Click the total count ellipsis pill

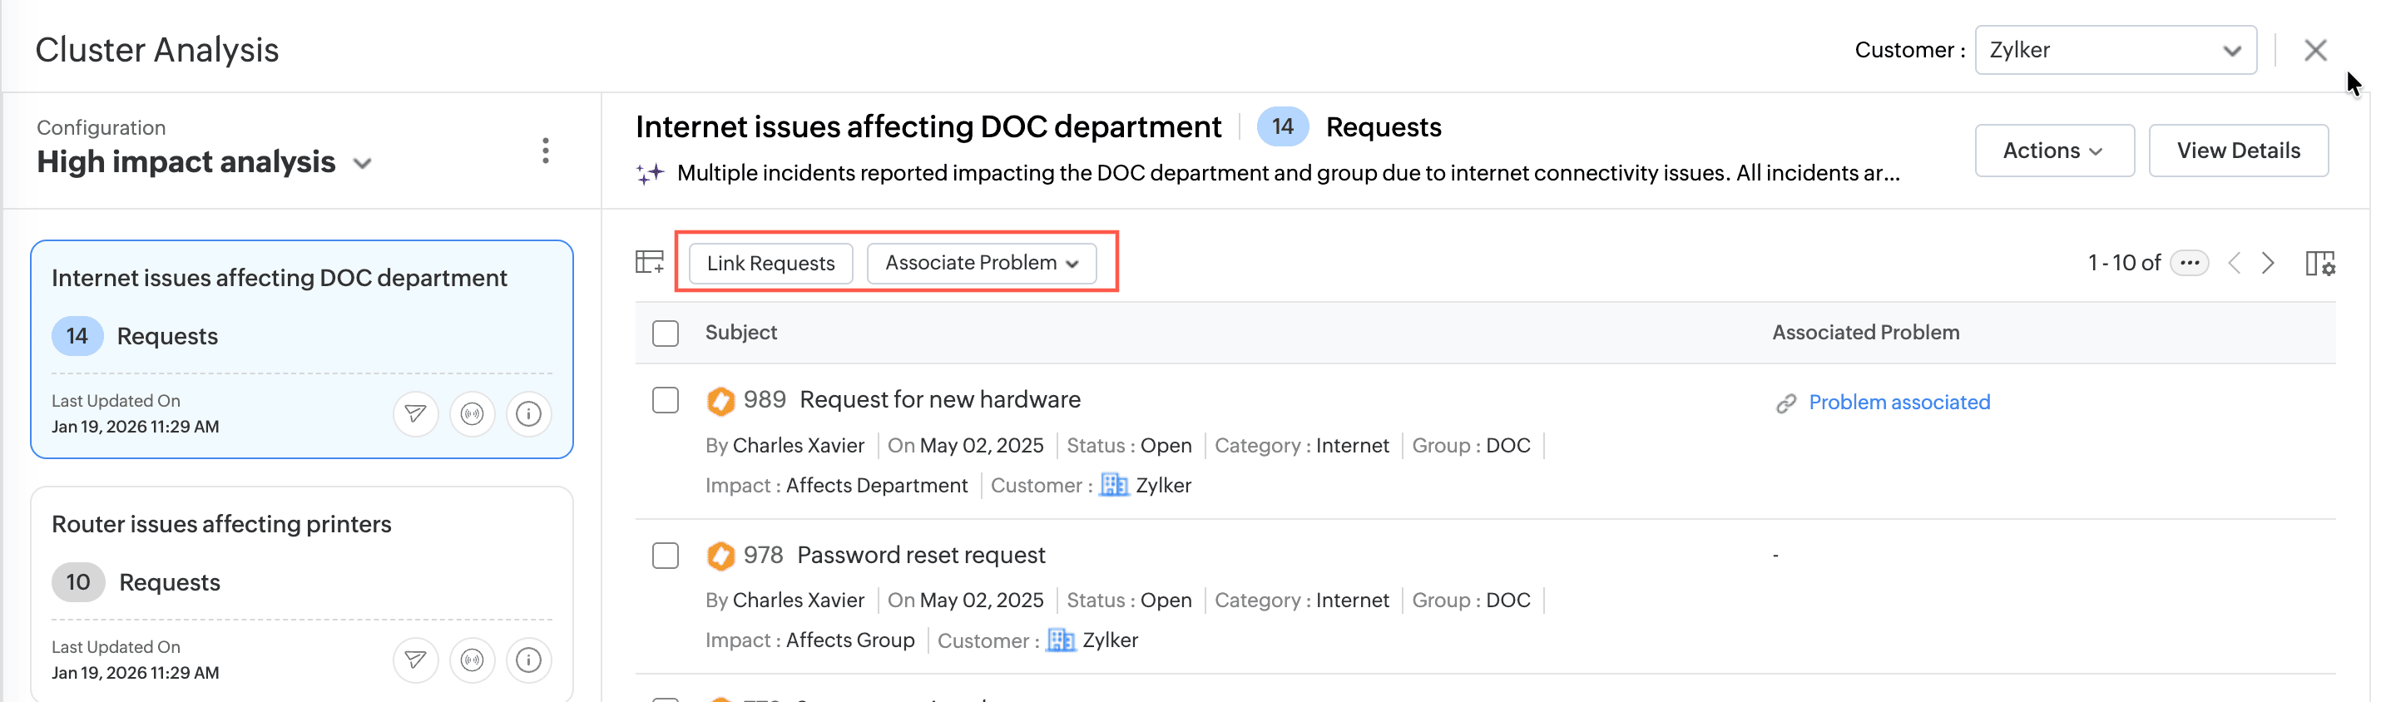(x=2189, y=263)
